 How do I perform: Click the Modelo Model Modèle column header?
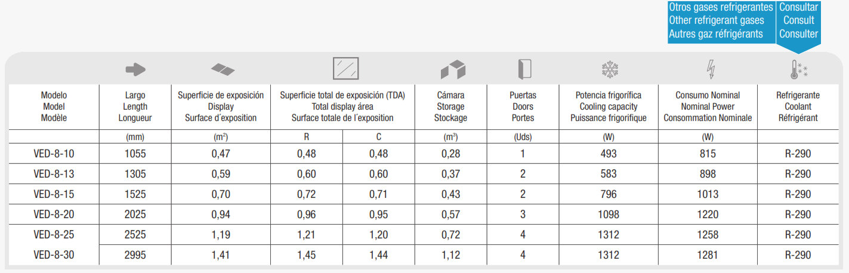tap(54, 106)
